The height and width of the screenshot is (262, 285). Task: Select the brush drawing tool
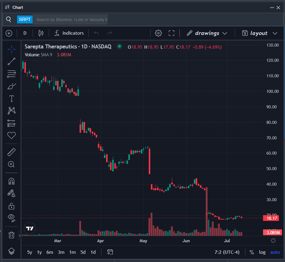tap(12, 86)
